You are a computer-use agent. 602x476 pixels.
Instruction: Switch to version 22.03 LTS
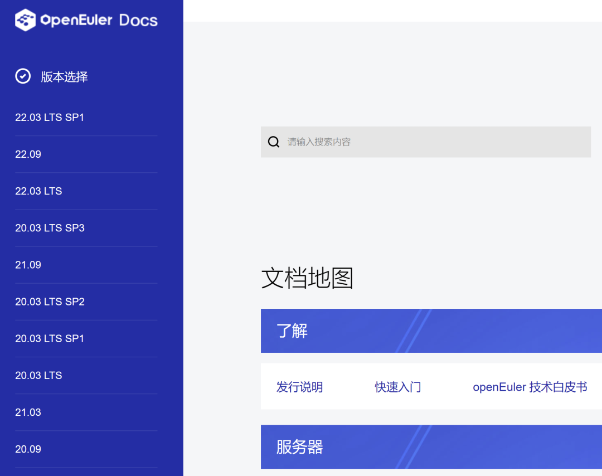click(x=38, y=191)
